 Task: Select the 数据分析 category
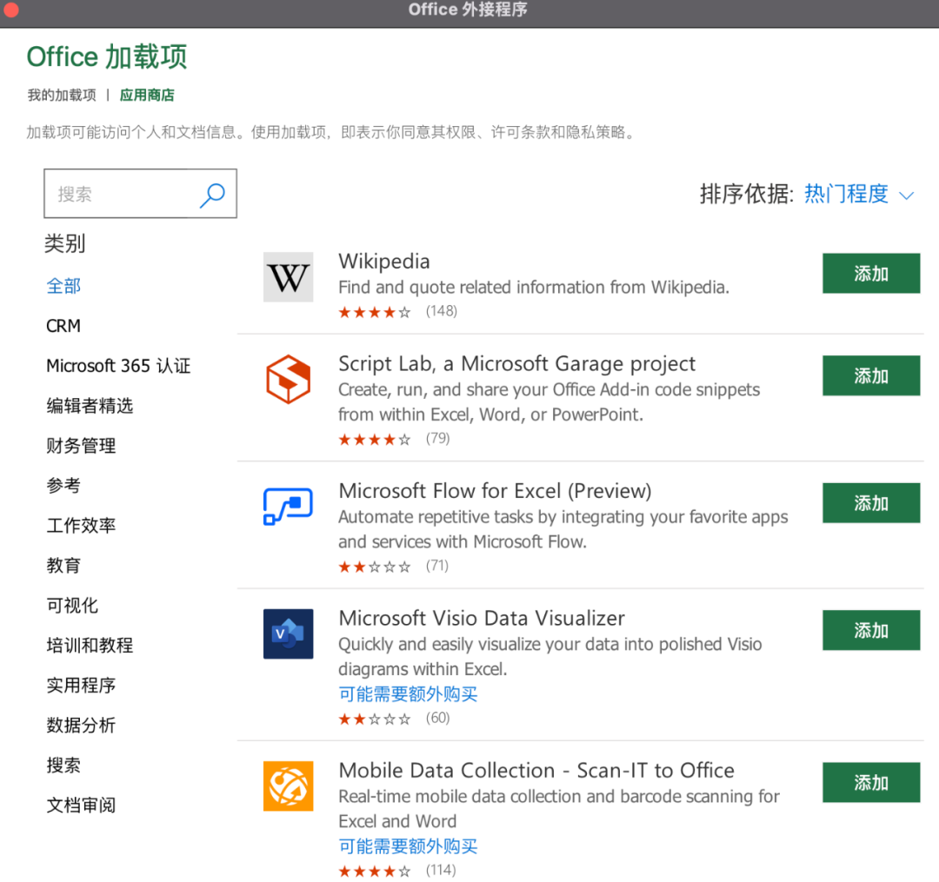81,726
